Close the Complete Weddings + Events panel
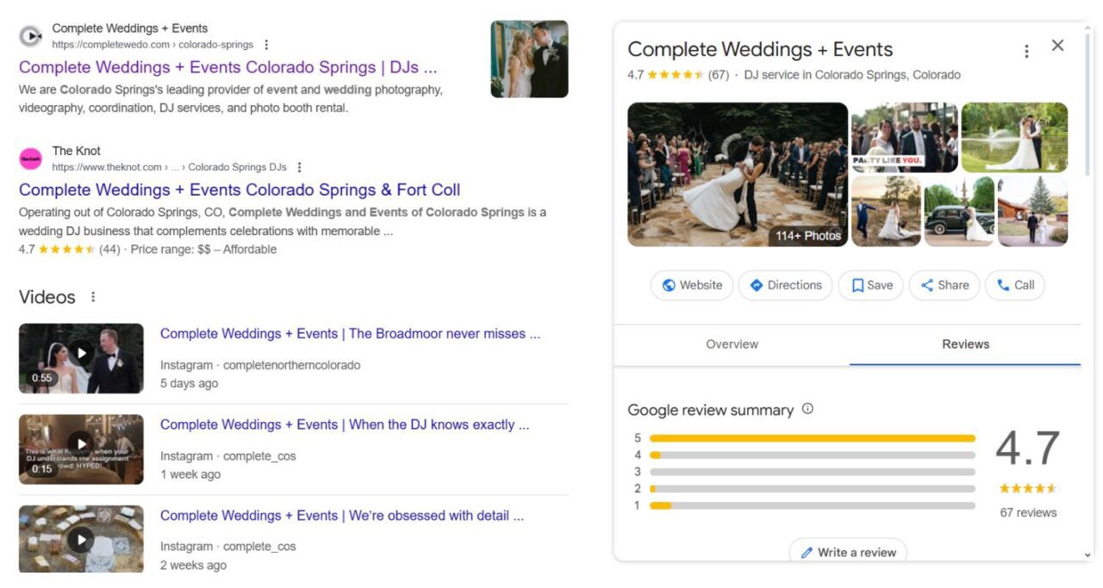 (1058, 46)
